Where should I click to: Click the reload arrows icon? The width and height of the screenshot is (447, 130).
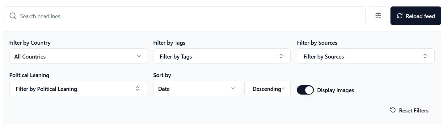pyautogui.click(x=400, y=16)
